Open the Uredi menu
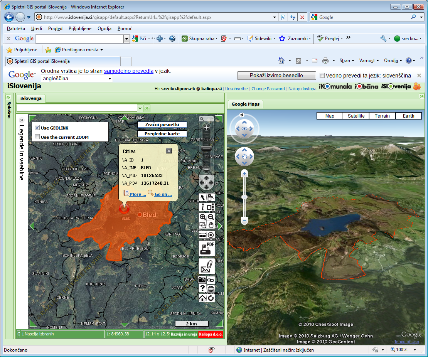This screenshot has height=357, width=428. coord(37,29)
